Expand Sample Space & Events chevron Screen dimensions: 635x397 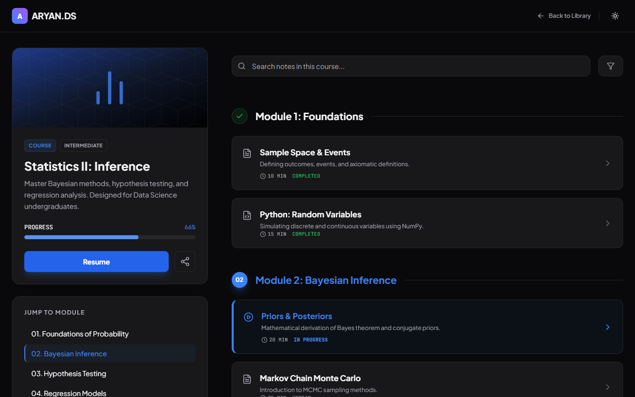(608, 163)
